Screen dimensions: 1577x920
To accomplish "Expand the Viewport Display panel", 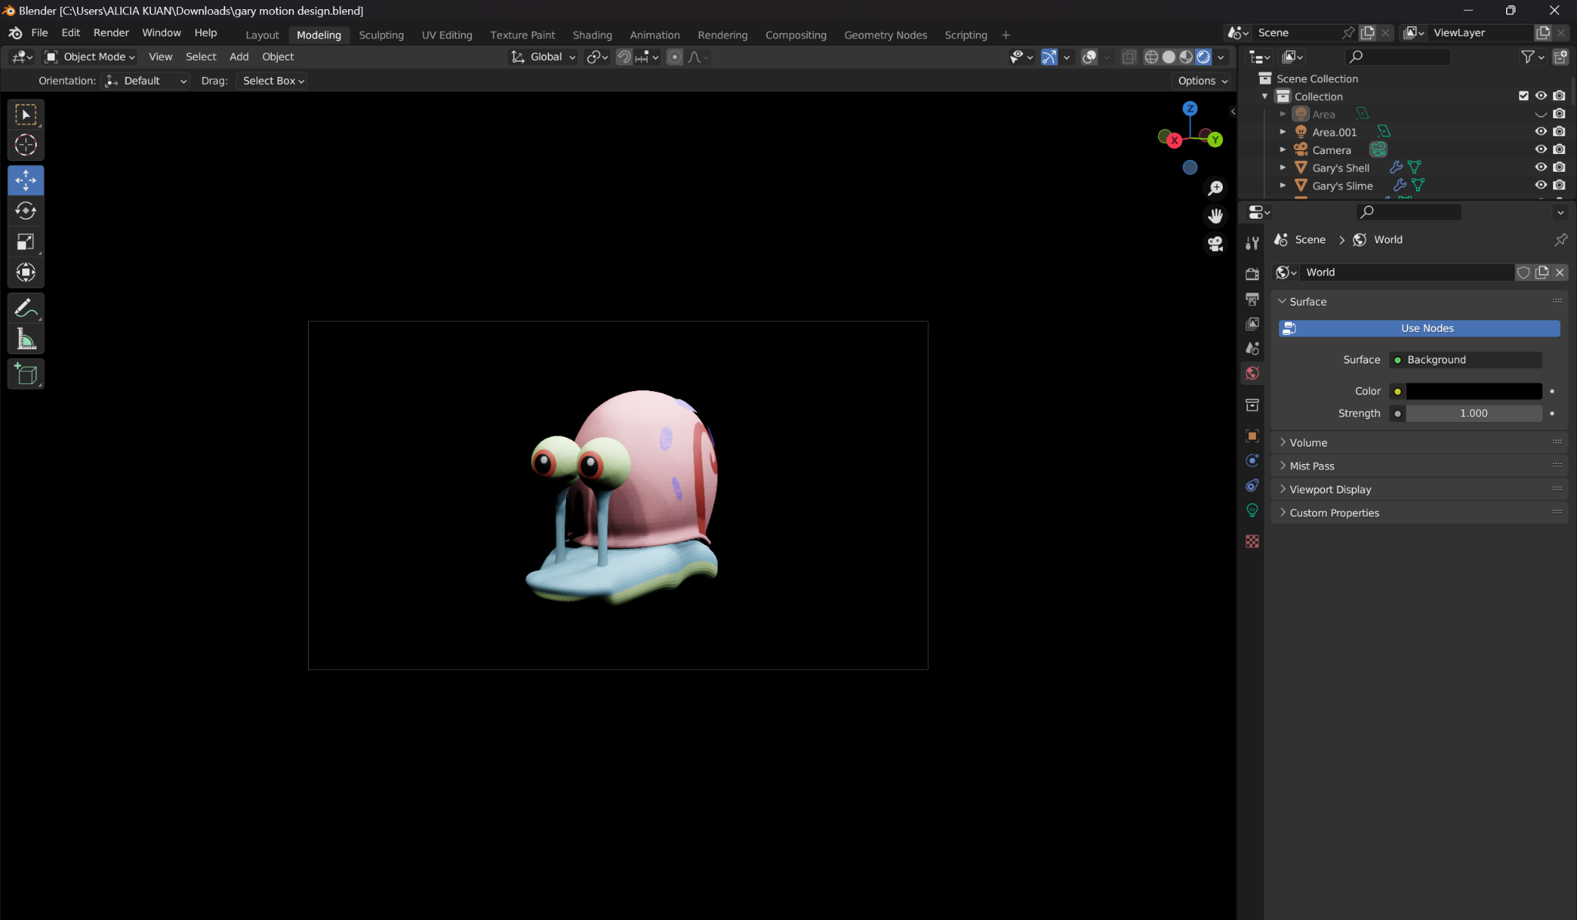I will (1419, 490).
